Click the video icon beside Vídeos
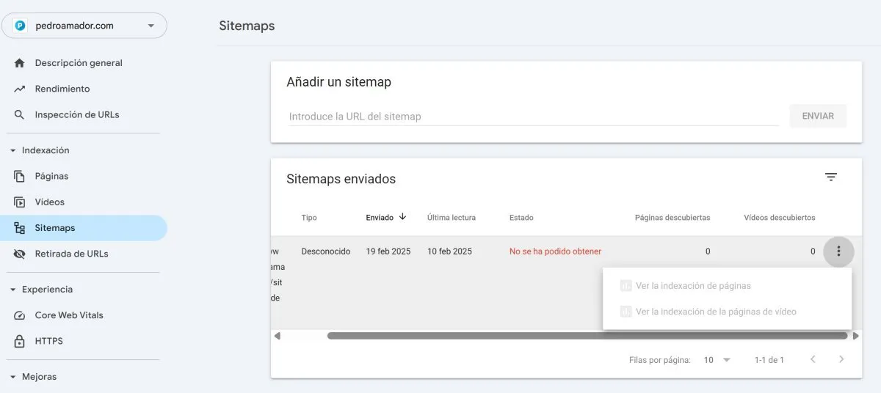The height and width of the screenshot is (393, 881). (x=20, y=202)
